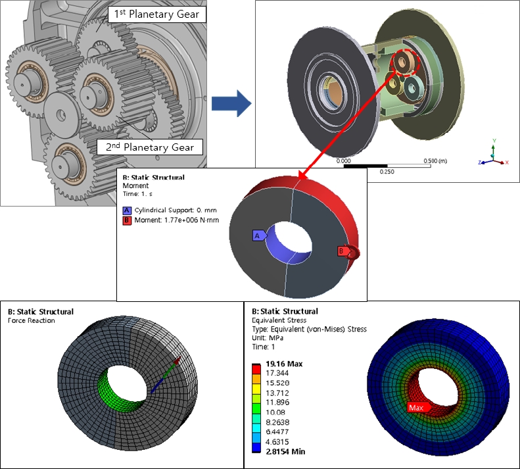Image resolution: width=520 pixels, height=469 pixels.
Task: Click the XYZ coordinate triad in the assembly view
Action: [x=494, y=153]
